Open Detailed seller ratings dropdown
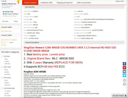This screenshot has height=98, width=128. coord(10,16)
